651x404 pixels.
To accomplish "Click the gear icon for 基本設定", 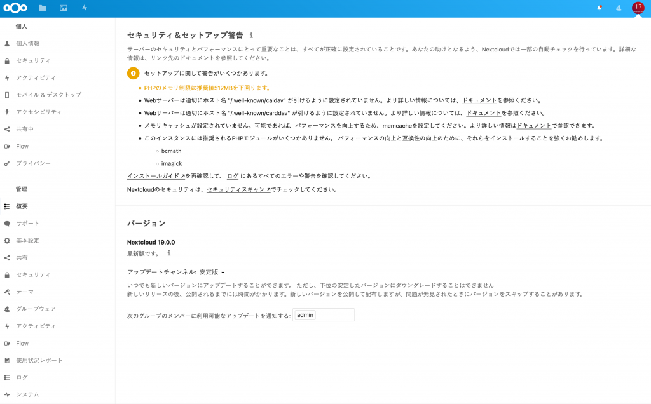I will (x=7, y=241).
